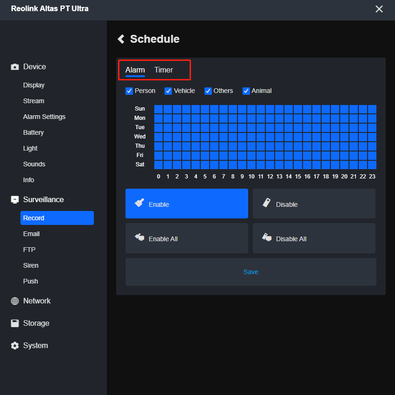The width and height of the screenshot is (395, 395).
Task: Open Alarm Settings in the sidebar
Action: point(44,117)
